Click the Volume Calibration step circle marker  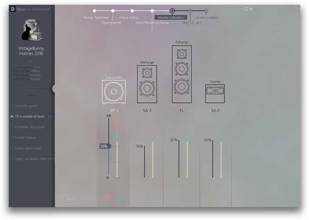172,10
